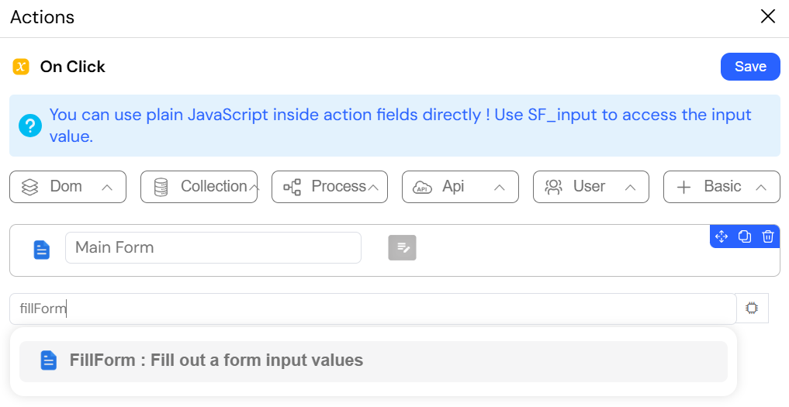Screen dimensions: 789x407
Task: Select the FillForm suggestion item
Action: coord(373,361)
